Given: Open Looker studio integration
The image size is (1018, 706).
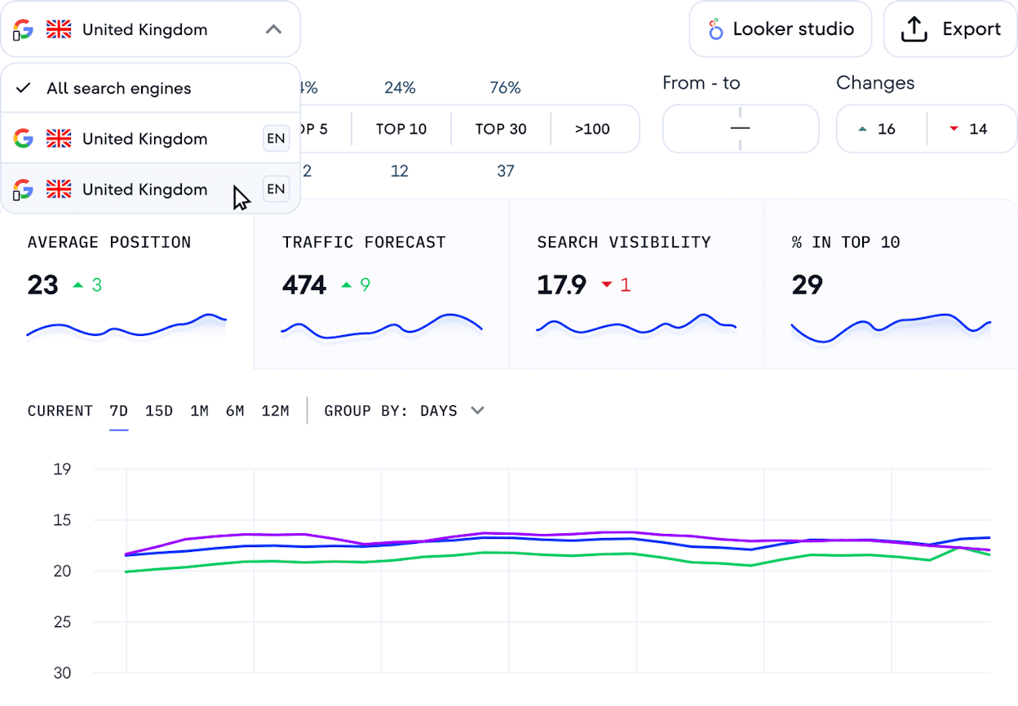Looking at the screenshot, I should tap(781, 29).
